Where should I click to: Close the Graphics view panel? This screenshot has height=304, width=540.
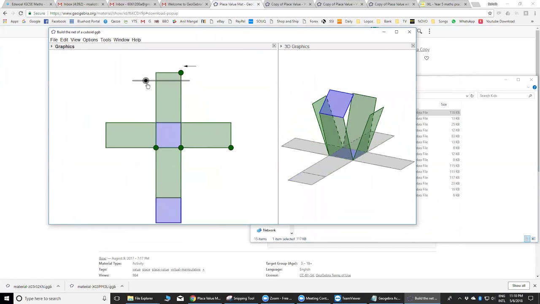coord(274,46)
